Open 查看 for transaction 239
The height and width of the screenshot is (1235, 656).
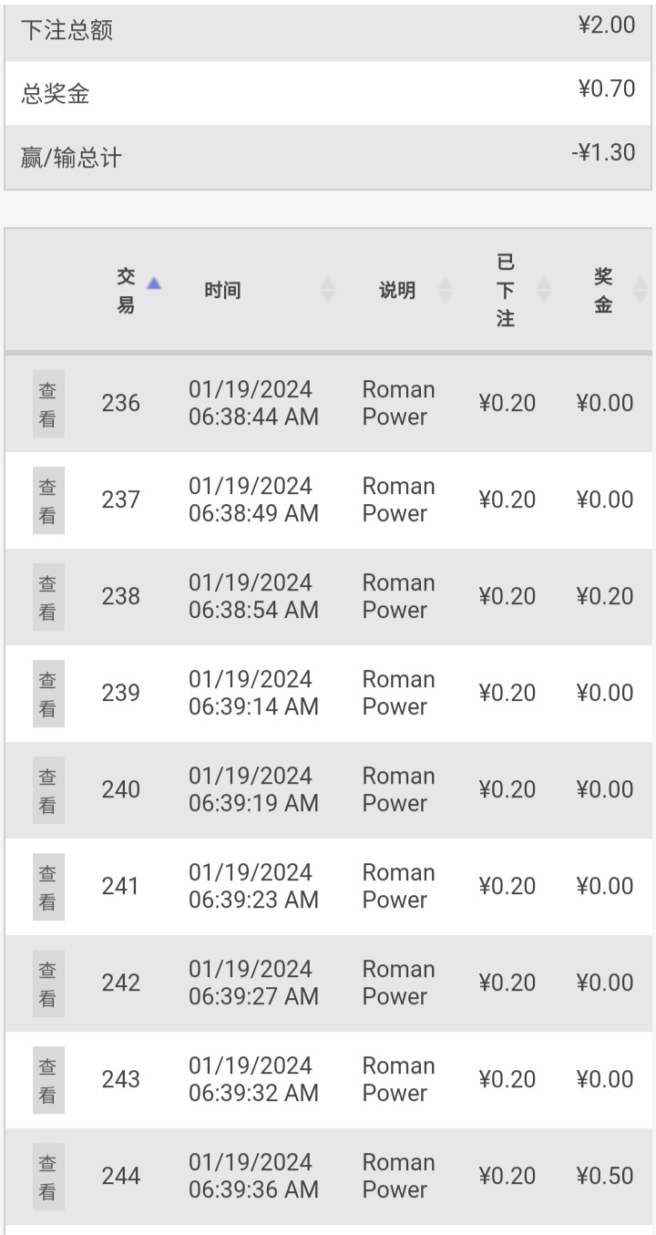coord(48,694)
